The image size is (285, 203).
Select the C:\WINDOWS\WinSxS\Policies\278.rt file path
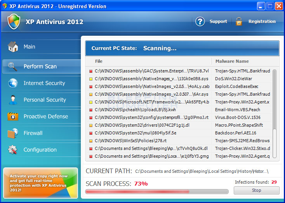131,141
